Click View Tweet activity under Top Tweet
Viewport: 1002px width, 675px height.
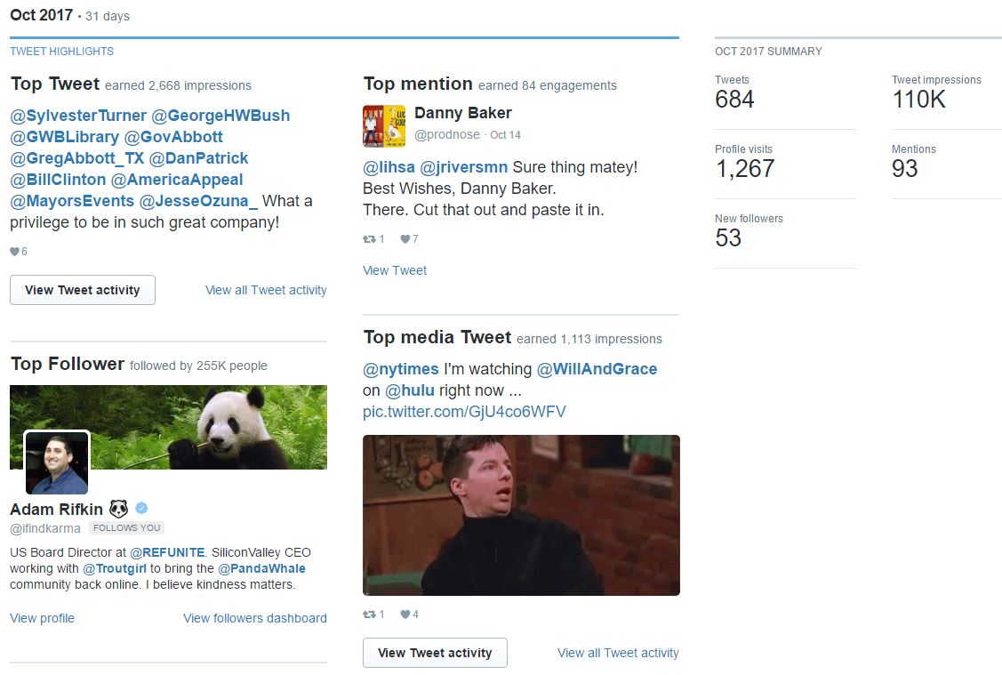coord(83,290)
